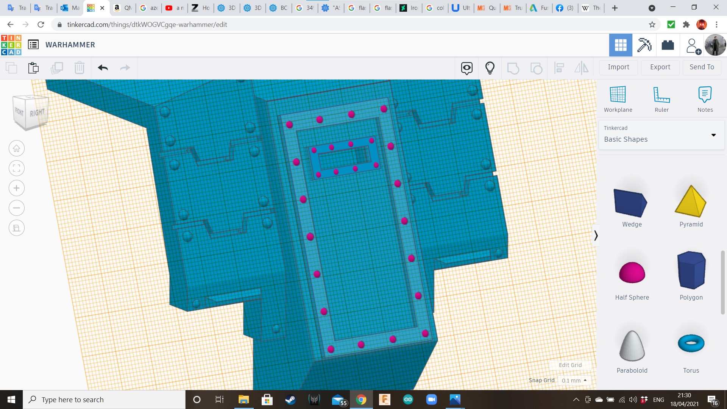727x409 pixels.
Task: Click the undo arrow button
Action: (x=103, y=68)
